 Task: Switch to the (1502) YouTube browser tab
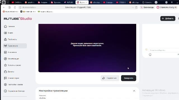coord(121,2)
